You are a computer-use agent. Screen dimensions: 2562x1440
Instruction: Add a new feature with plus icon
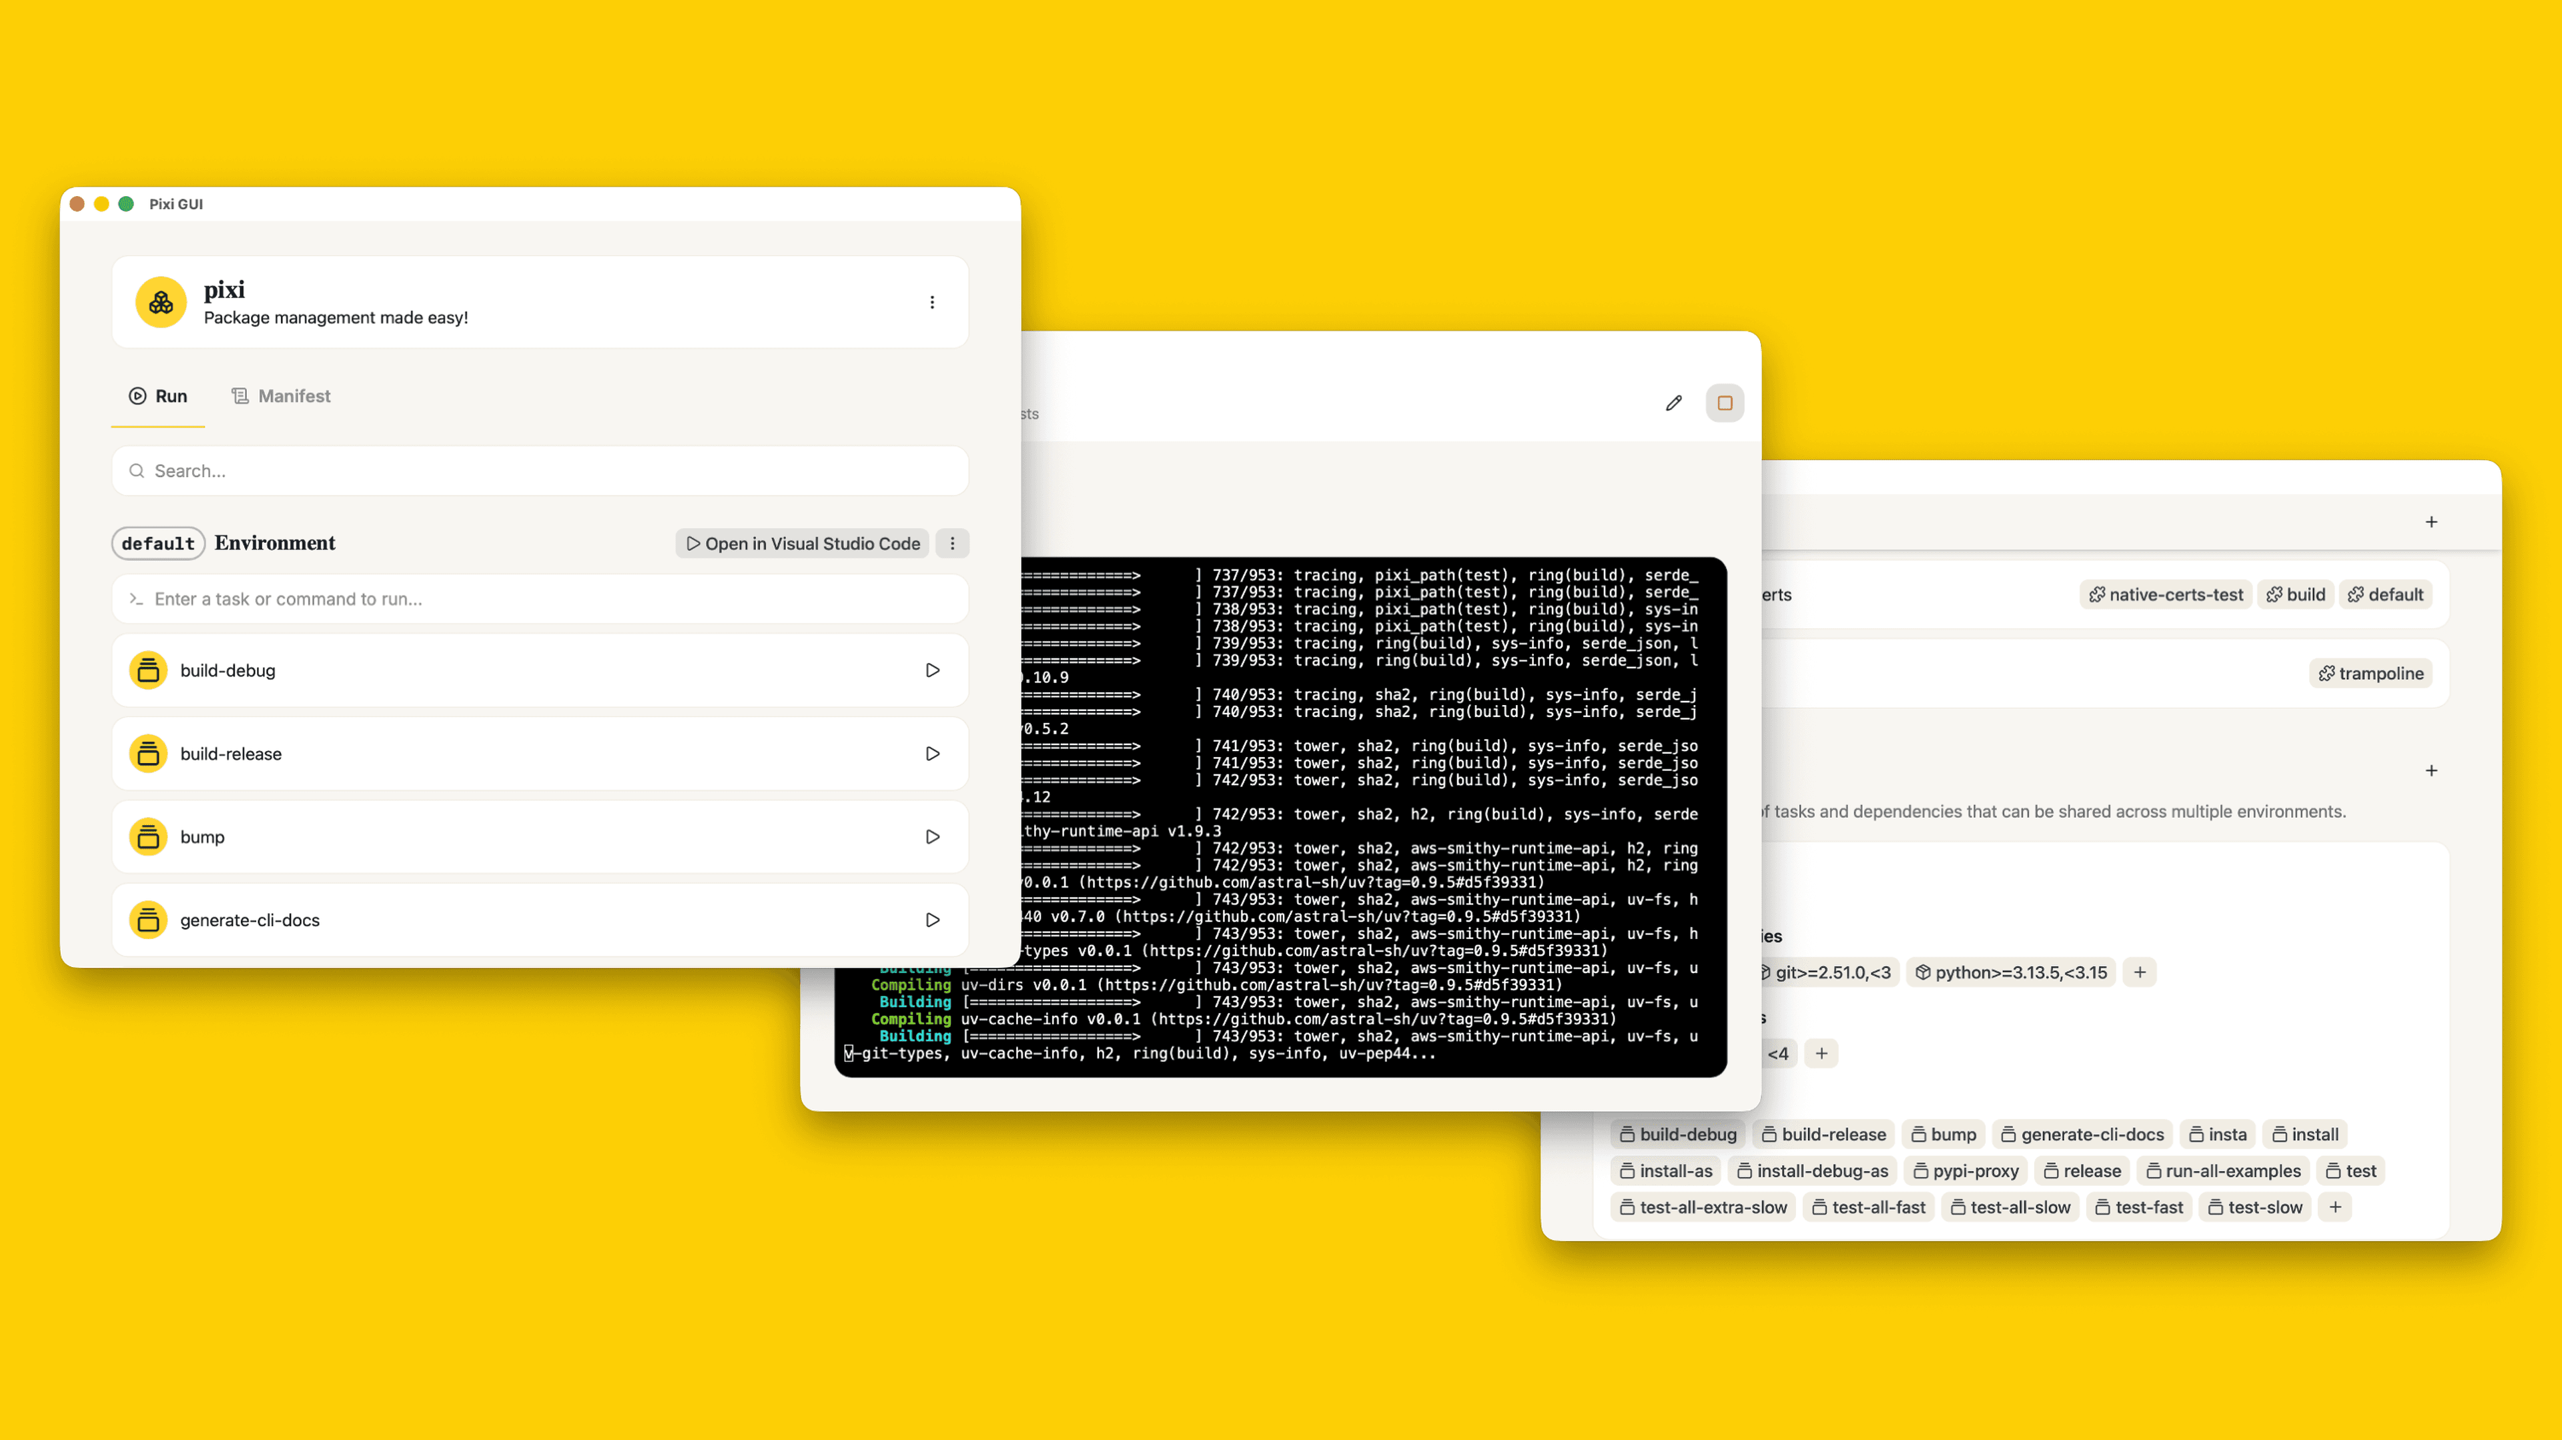click(2431, 771)
